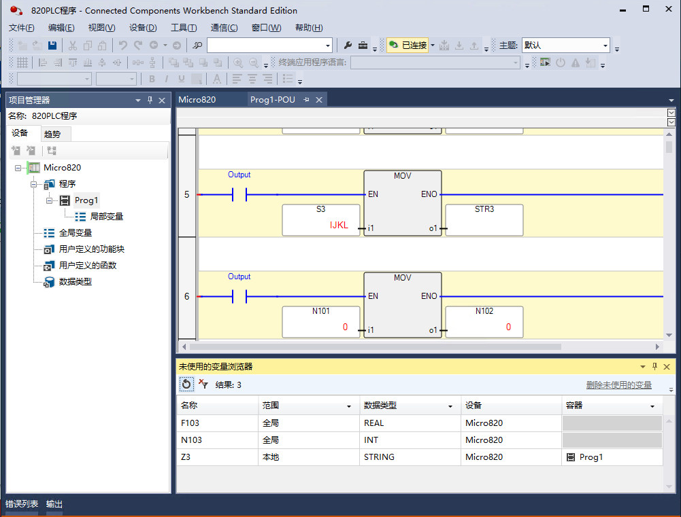The width and height of the screenshot is (681, 517).
Task: Select 全局变量 in the project tree
Action: pos(76,233)
